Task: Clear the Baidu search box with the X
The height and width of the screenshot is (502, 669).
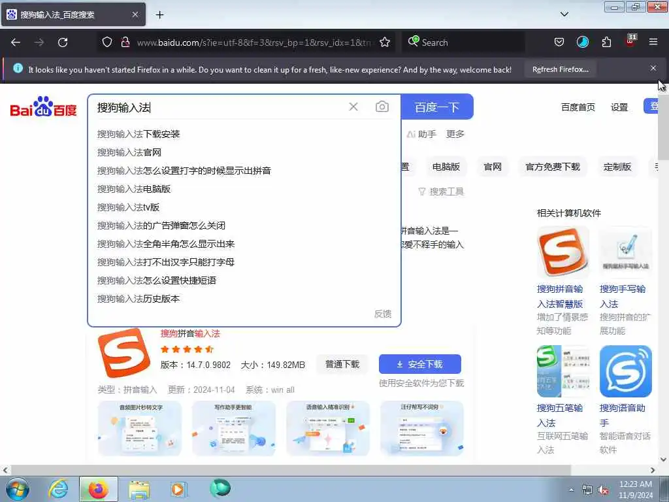Action: click(x=353, y=107)
